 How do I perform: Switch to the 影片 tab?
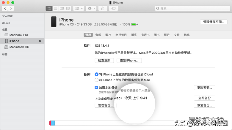(x=108, y=35)
